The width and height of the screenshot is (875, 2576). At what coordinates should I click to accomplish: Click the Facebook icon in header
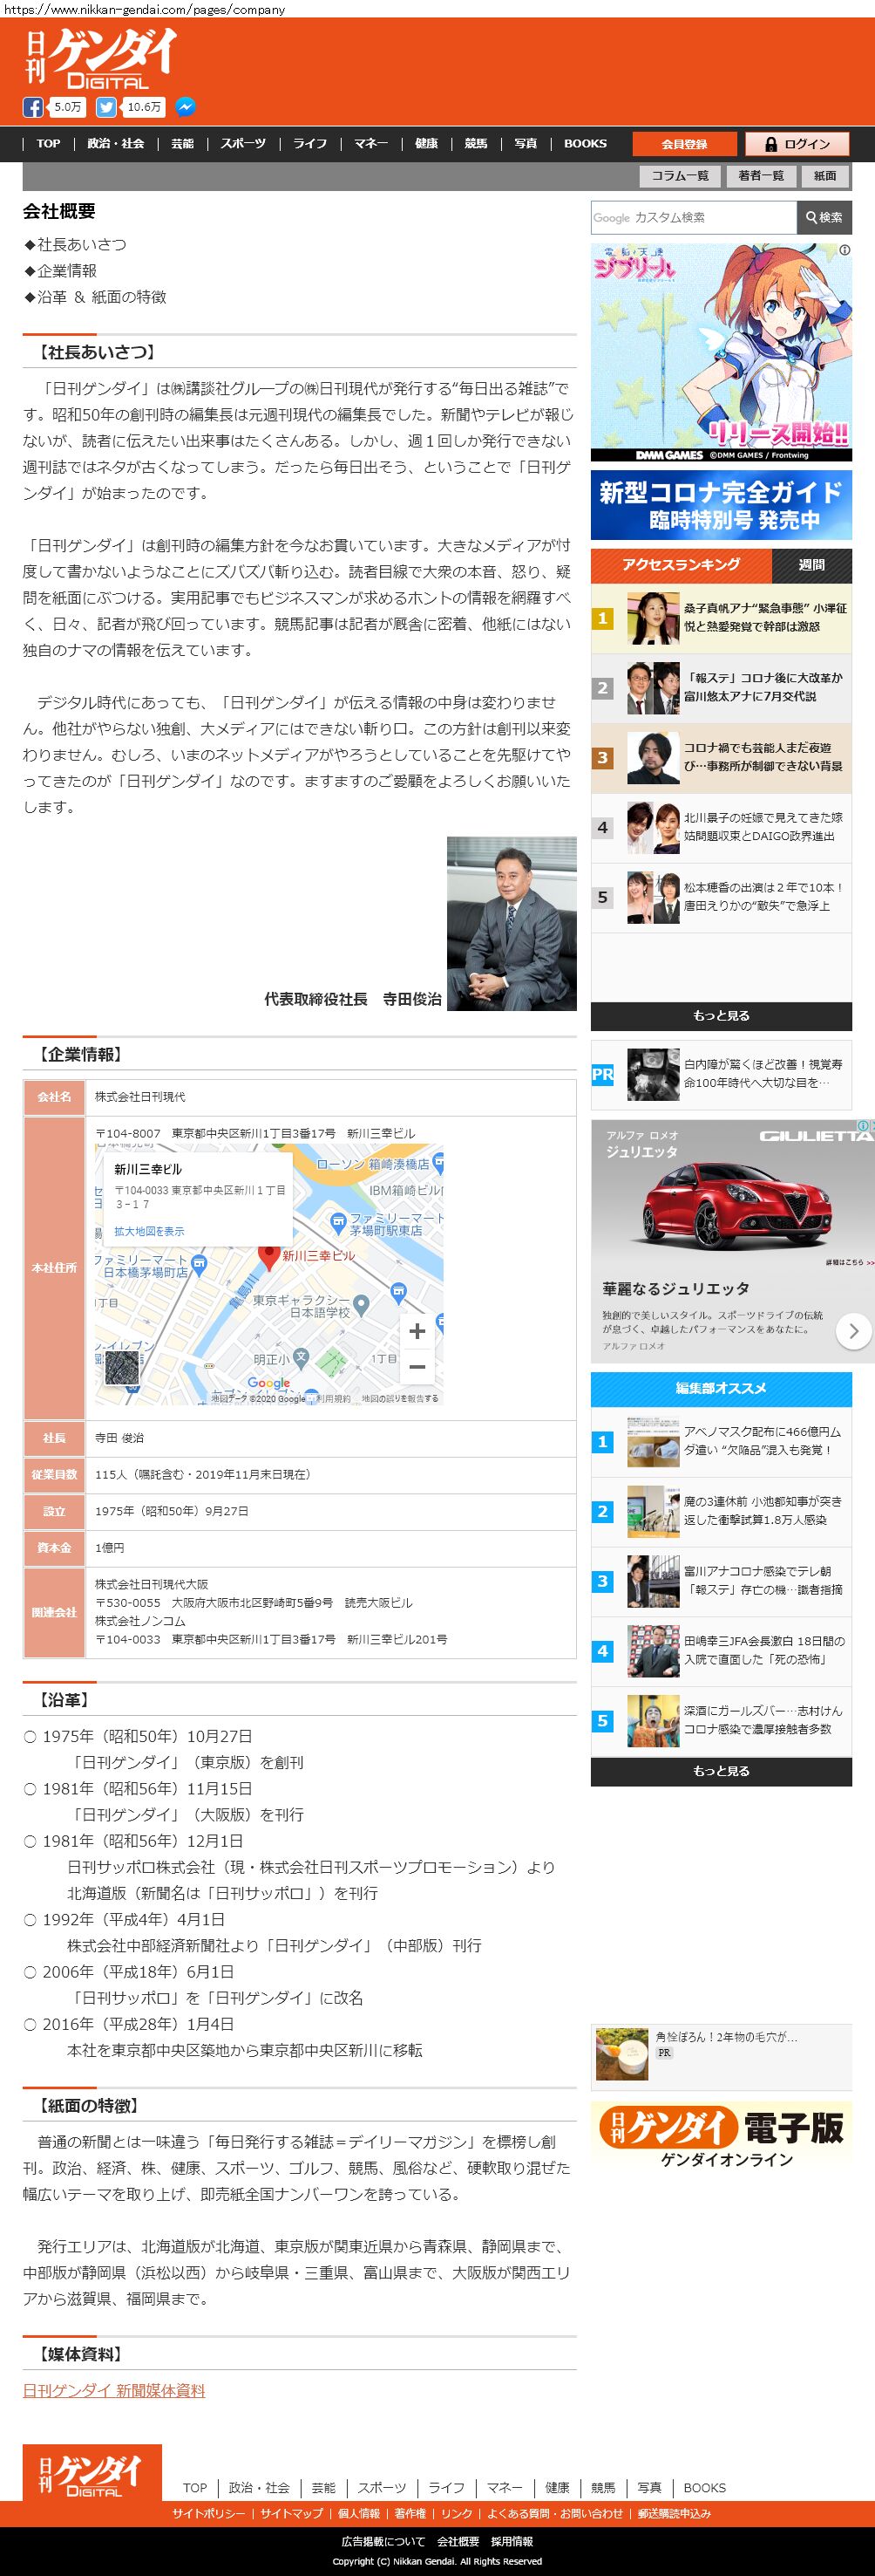coord(33,107)
